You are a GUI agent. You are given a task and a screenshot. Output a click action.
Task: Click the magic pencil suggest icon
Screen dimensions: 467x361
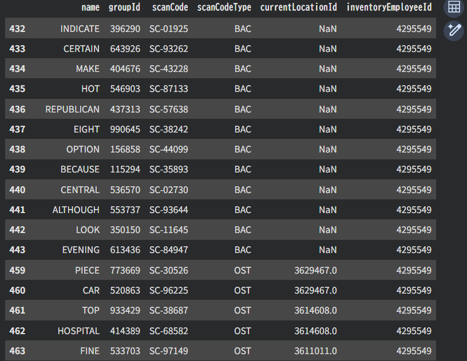[x=454, y=30]
